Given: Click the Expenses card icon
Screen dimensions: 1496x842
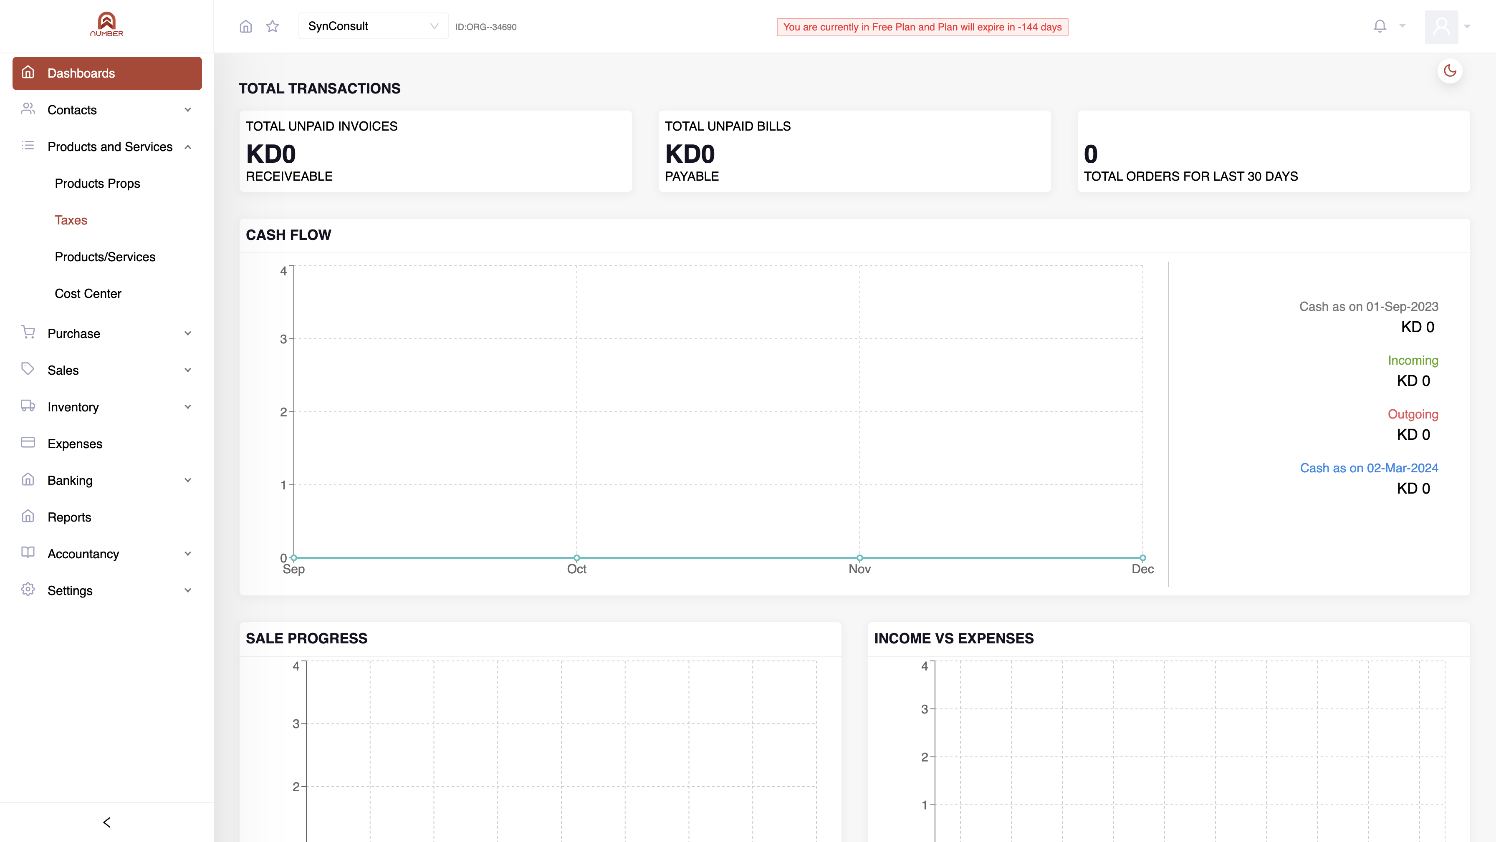Looking at the screenshot, I should pyautogui.click(x=28, y=442).
